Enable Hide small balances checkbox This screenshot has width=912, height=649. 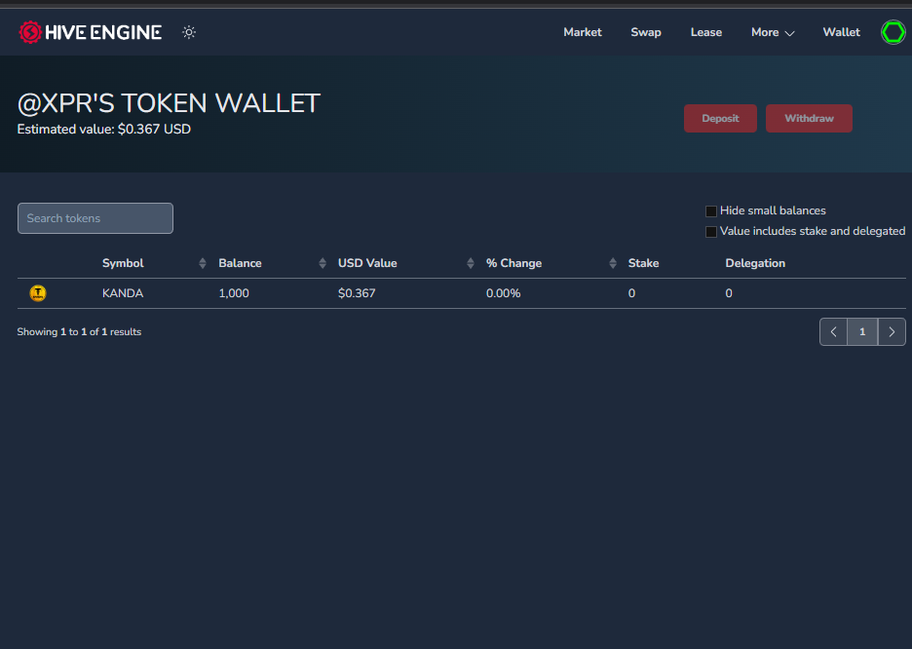710,211
